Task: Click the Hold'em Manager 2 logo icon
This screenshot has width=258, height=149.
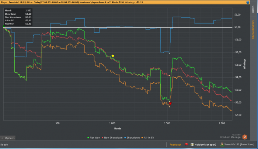Action: (245, 137)
